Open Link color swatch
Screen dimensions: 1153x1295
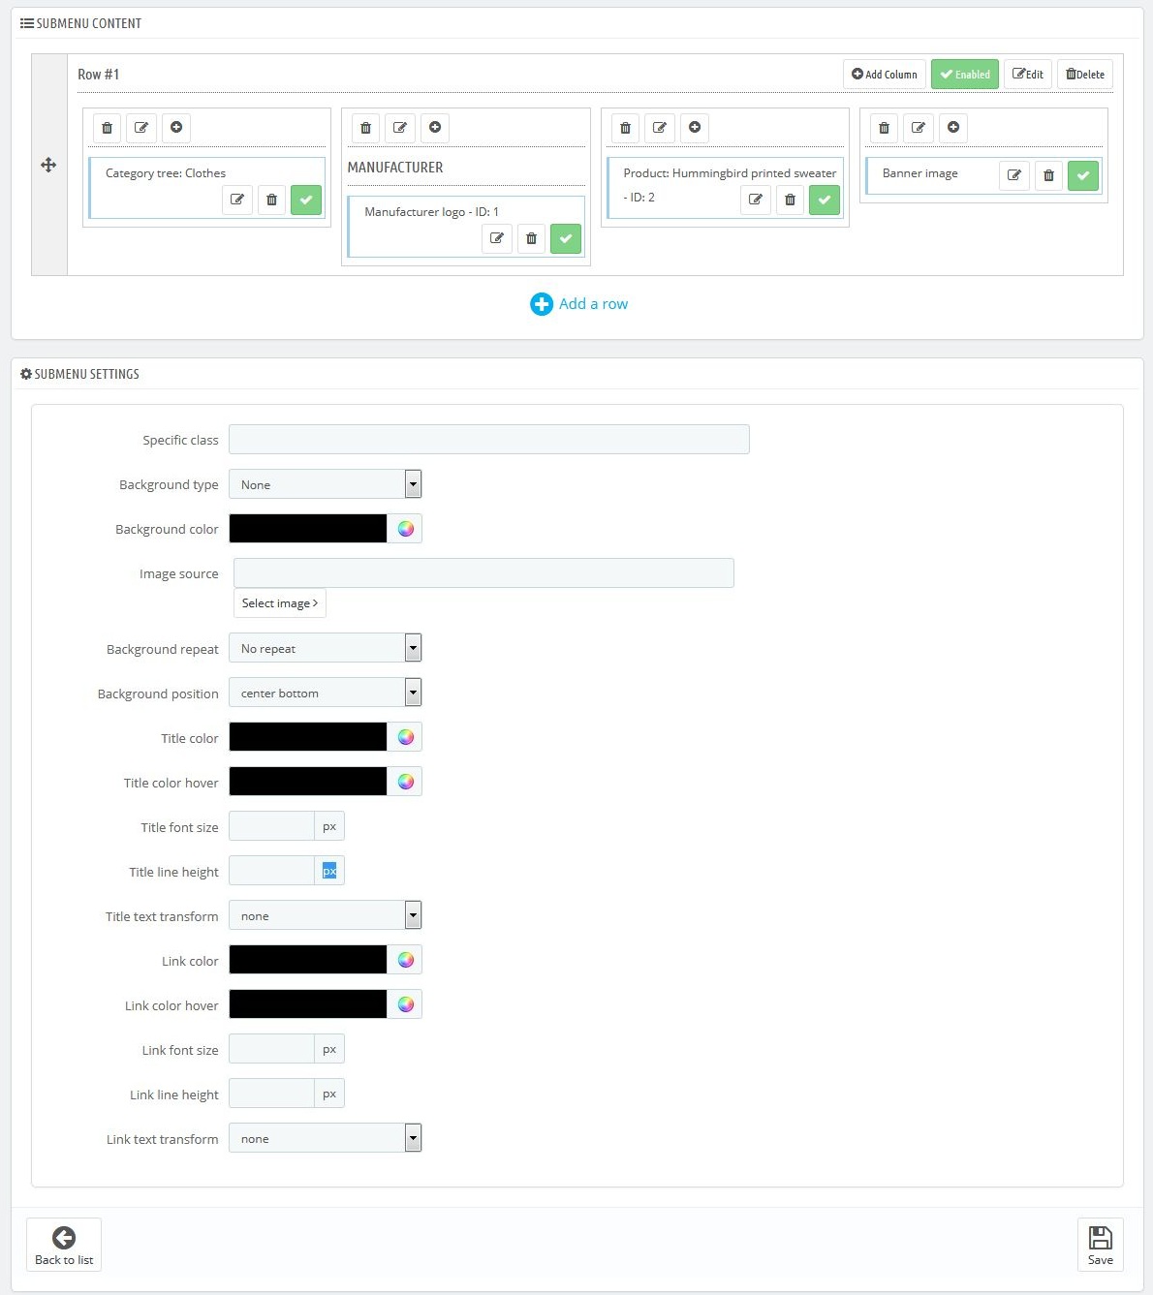tap(308, 960)
